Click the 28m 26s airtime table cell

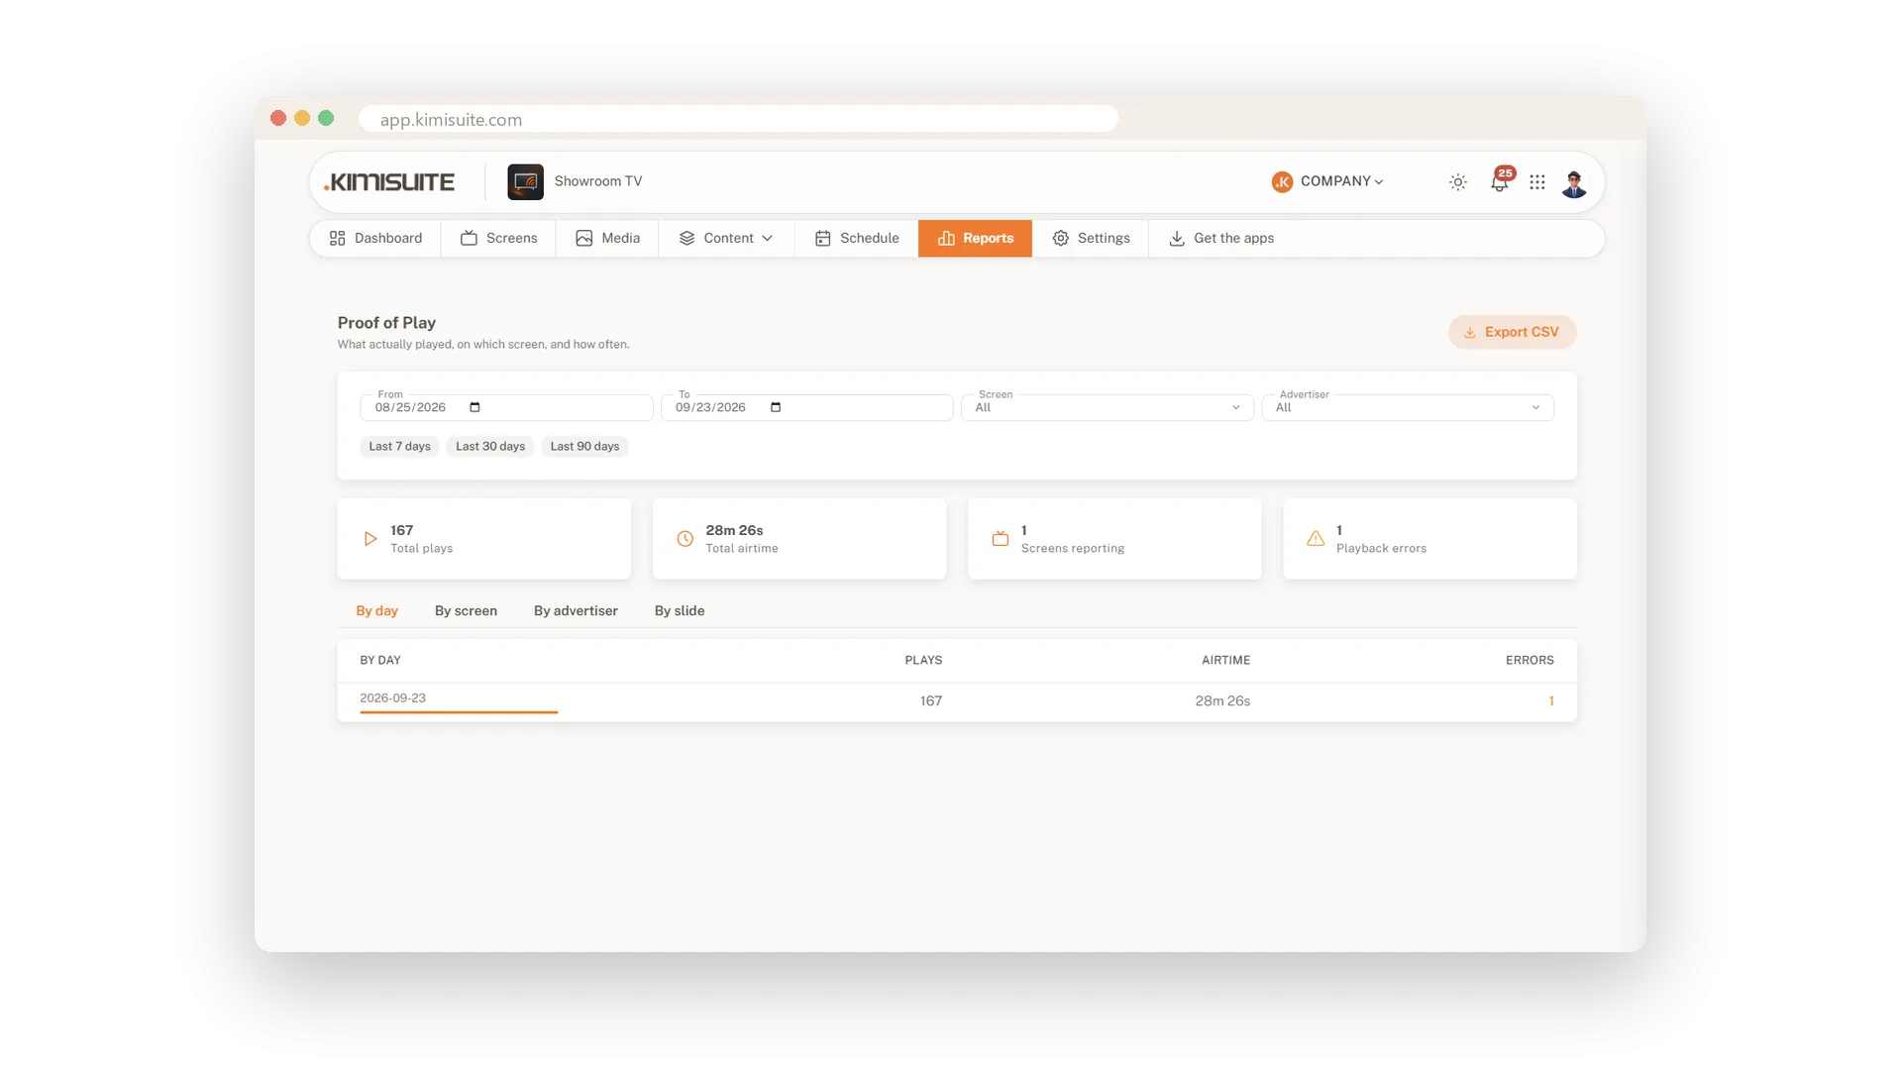[1222, 701]
